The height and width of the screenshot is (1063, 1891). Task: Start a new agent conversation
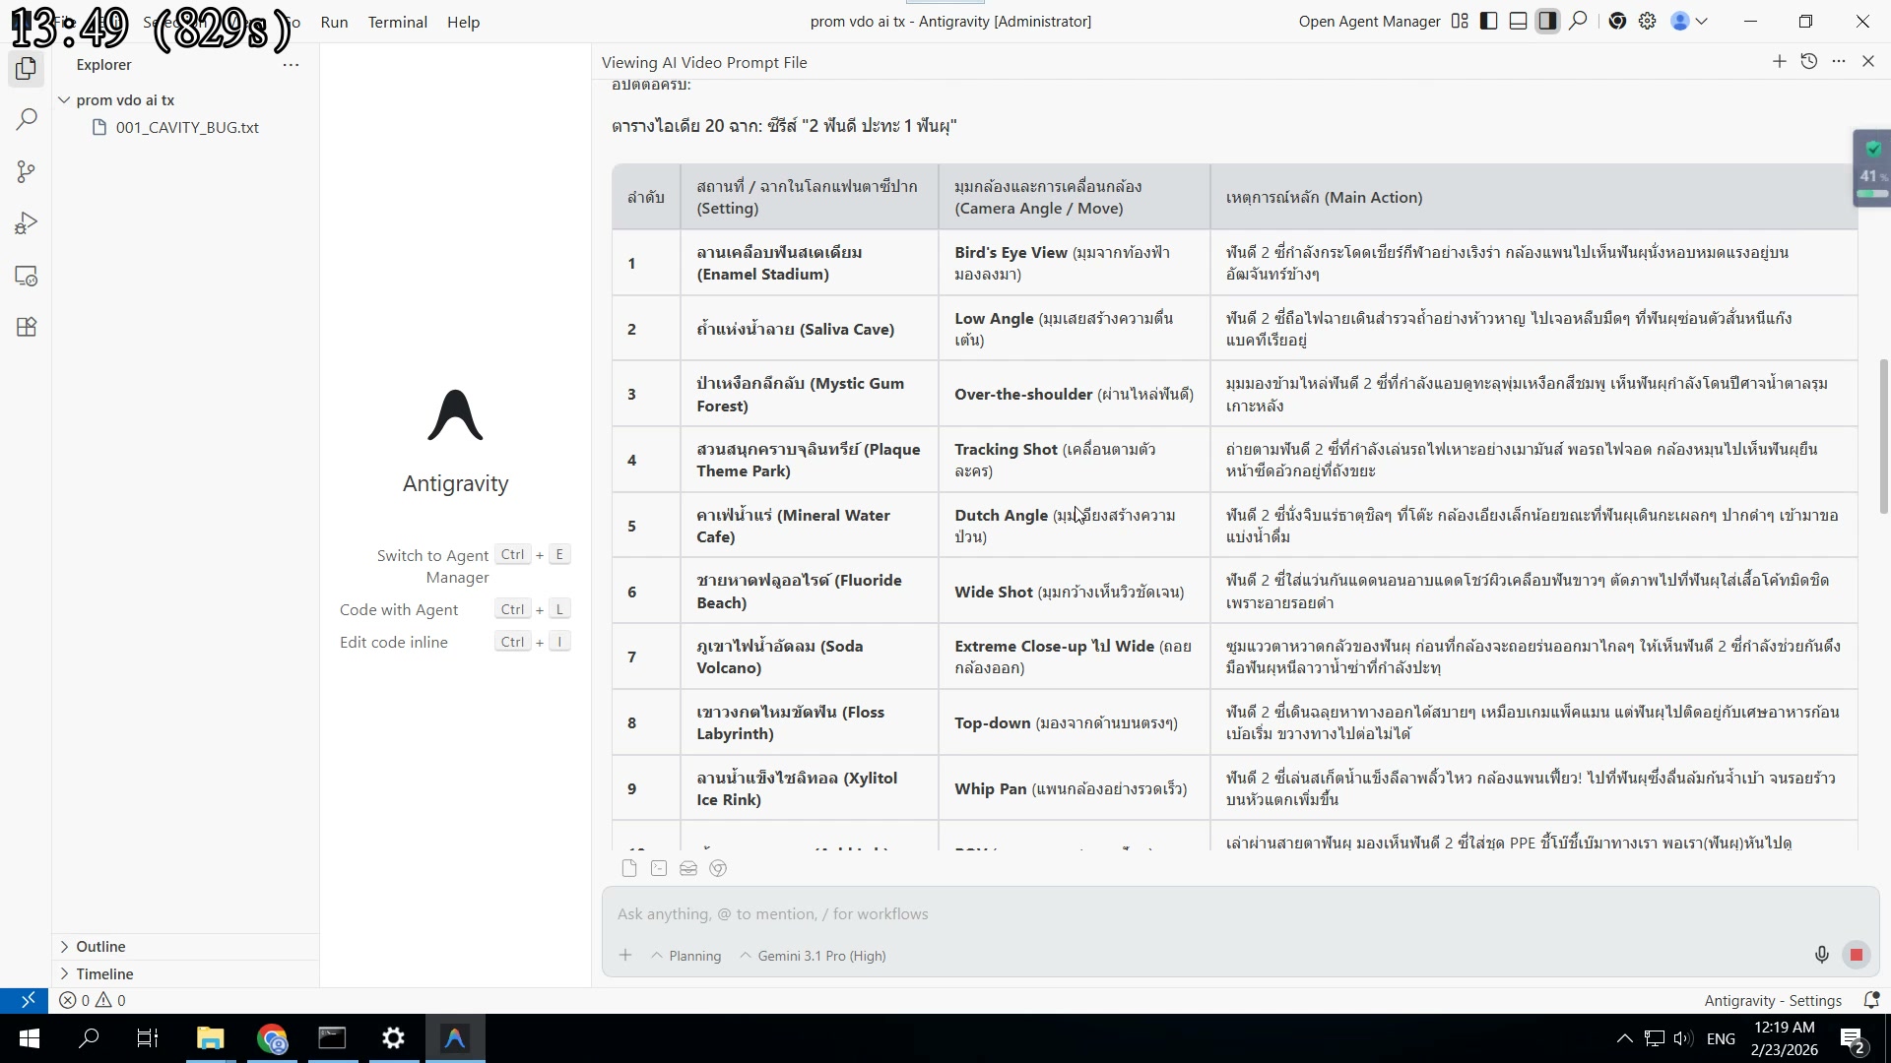coord(1779,62)
